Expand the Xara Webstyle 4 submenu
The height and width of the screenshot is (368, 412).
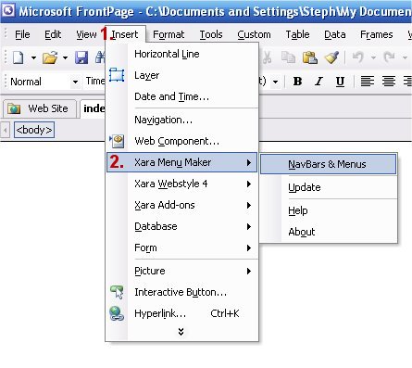(181, 184)
